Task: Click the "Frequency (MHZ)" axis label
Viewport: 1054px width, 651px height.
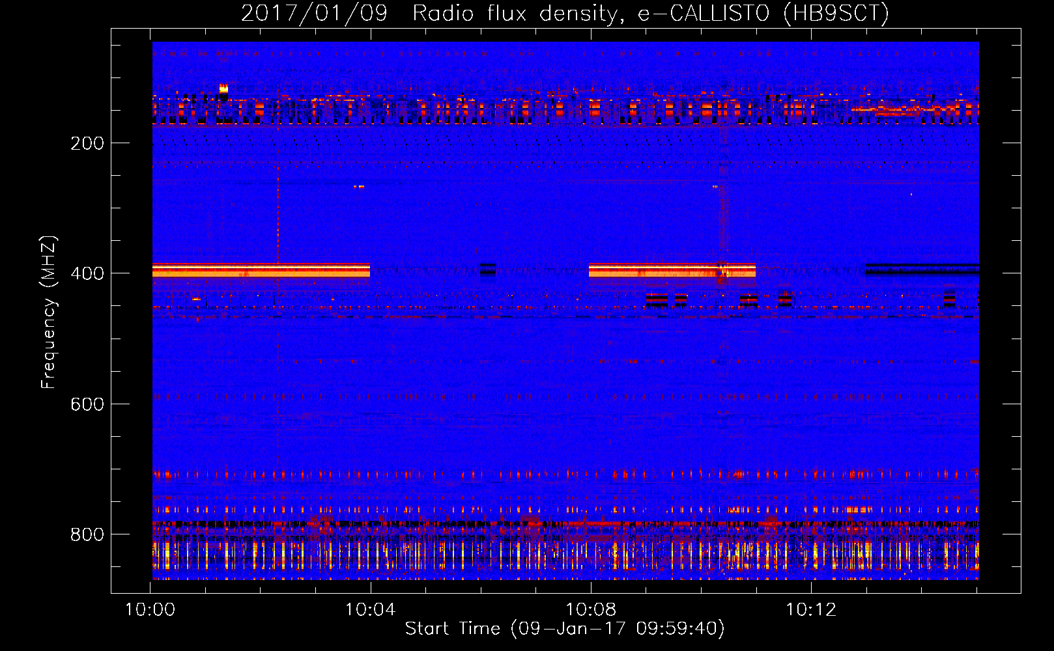Action: (x=49, y=312)
